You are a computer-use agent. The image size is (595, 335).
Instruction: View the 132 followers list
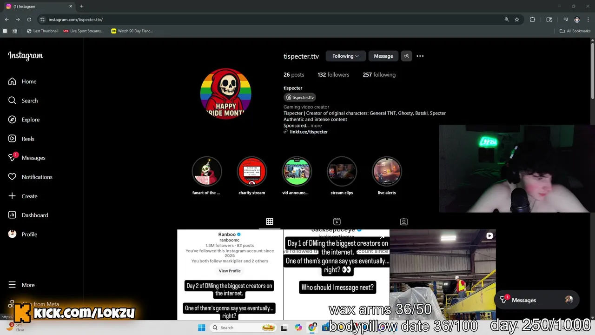pos(333,74)
